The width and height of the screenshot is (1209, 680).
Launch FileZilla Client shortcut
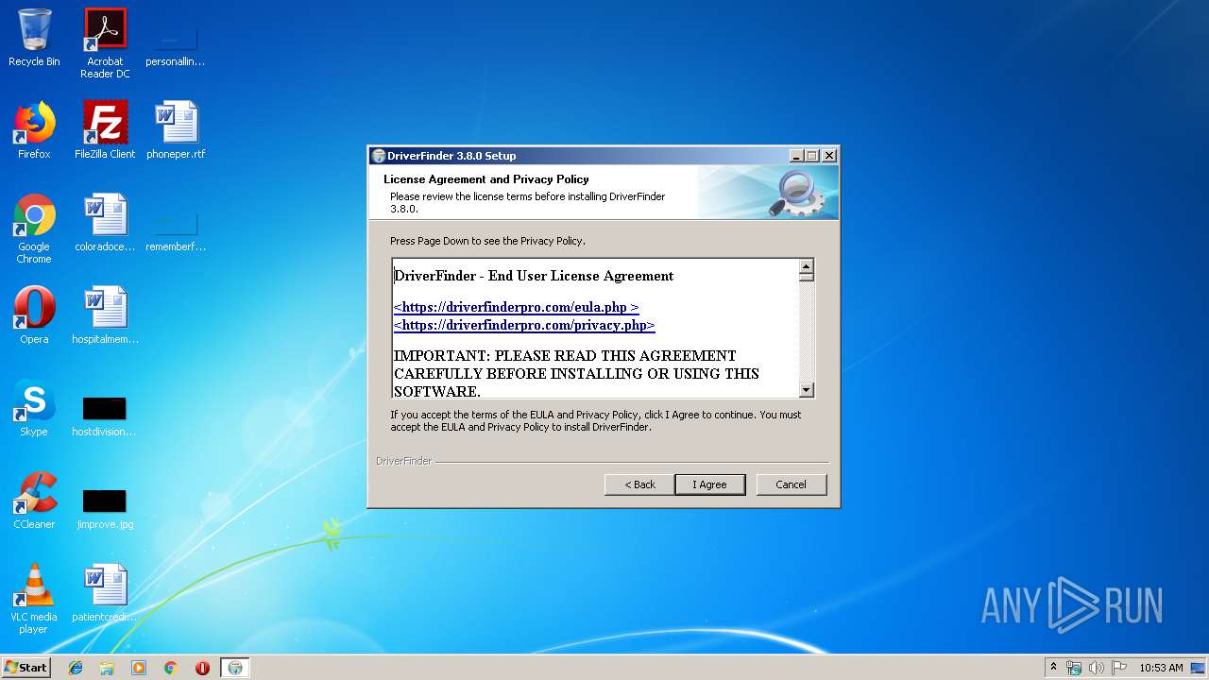tap(105, 130)
